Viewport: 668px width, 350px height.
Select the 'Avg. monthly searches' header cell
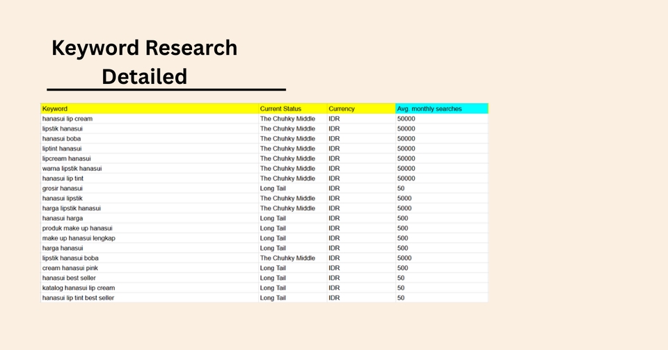coord(442,108)
